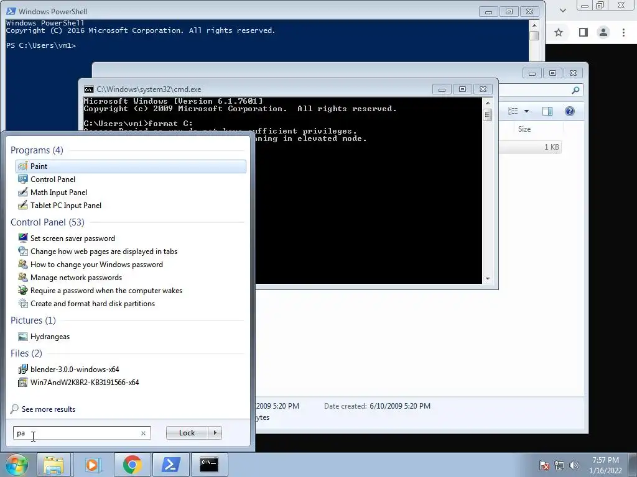Change the view in the Explorer window

513,111
